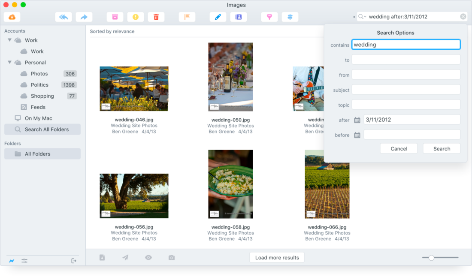Open the Politics folder

(x=39, y=85)
